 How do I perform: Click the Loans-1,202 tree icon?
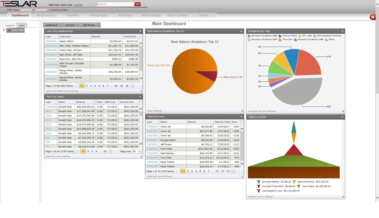click(x=9, y=30)
